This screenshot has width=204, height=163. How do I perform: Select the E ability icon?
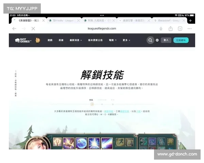(x=94, y=143)
